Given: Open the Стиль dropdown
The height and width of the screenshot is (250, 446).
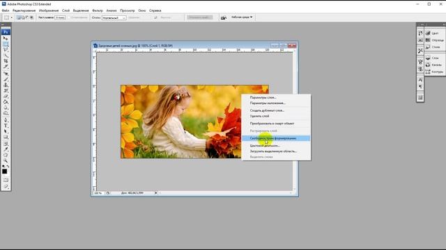Looking at the screenshot, I should pos(114,17).
